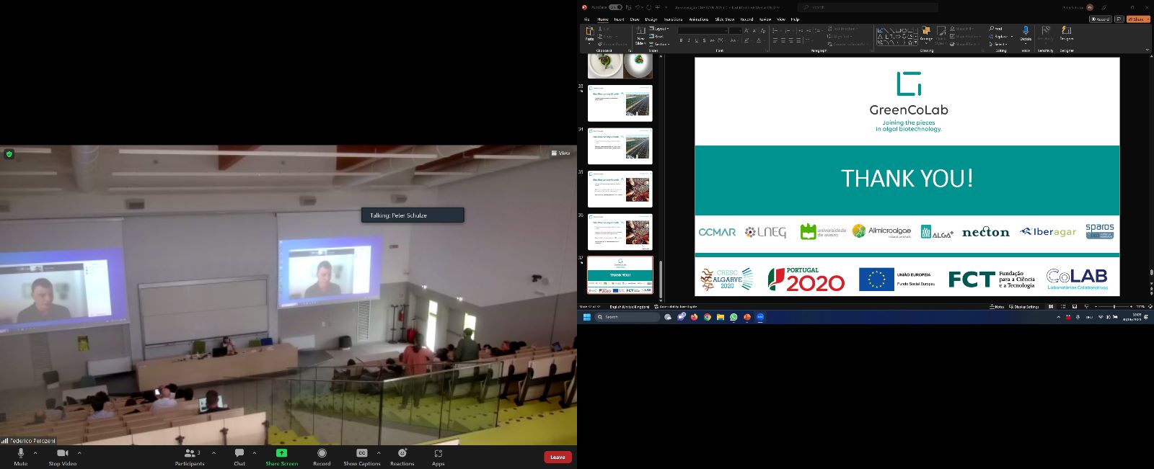Click the Paste button in Clipboard group
Viewport: 1154px width, 469px height.
pyautogui.click(x=589, y=35)
